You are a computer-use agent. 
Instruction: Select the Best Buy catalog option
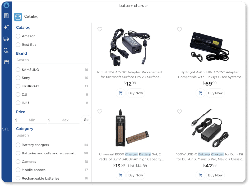(x=18, y=45)
